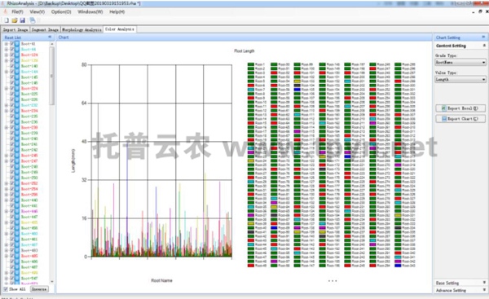Viewport: 489px width, 299px height.
Task: Toggle the Show All checkbox
Action: pos(6,289)
